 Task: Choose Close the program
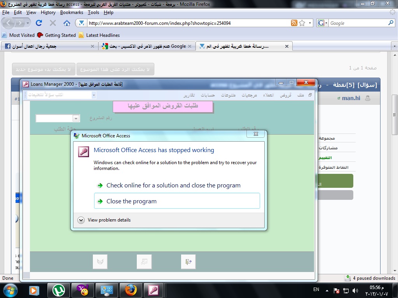(177, 201)
